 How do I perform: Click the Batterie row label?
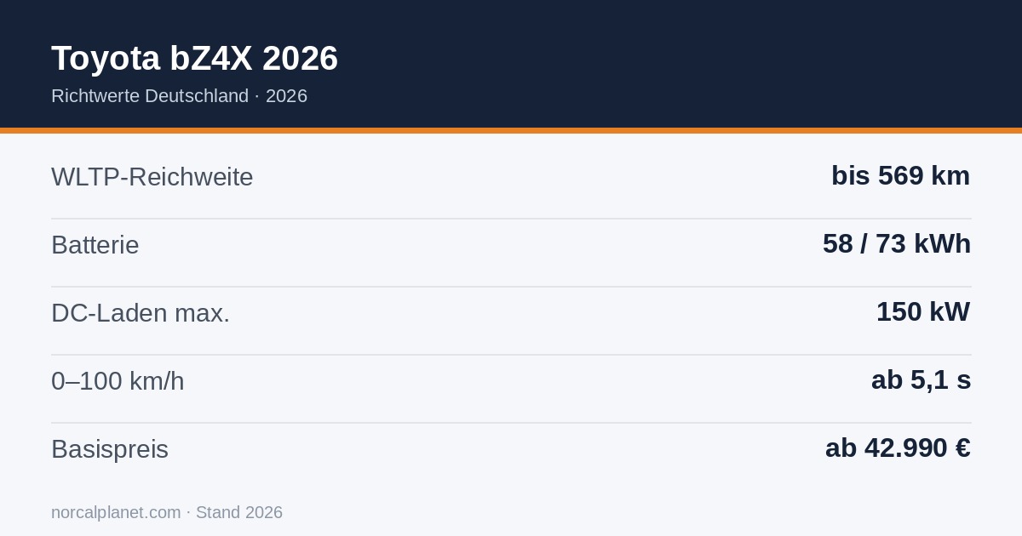pyautogui.click(x=95, y=245)
